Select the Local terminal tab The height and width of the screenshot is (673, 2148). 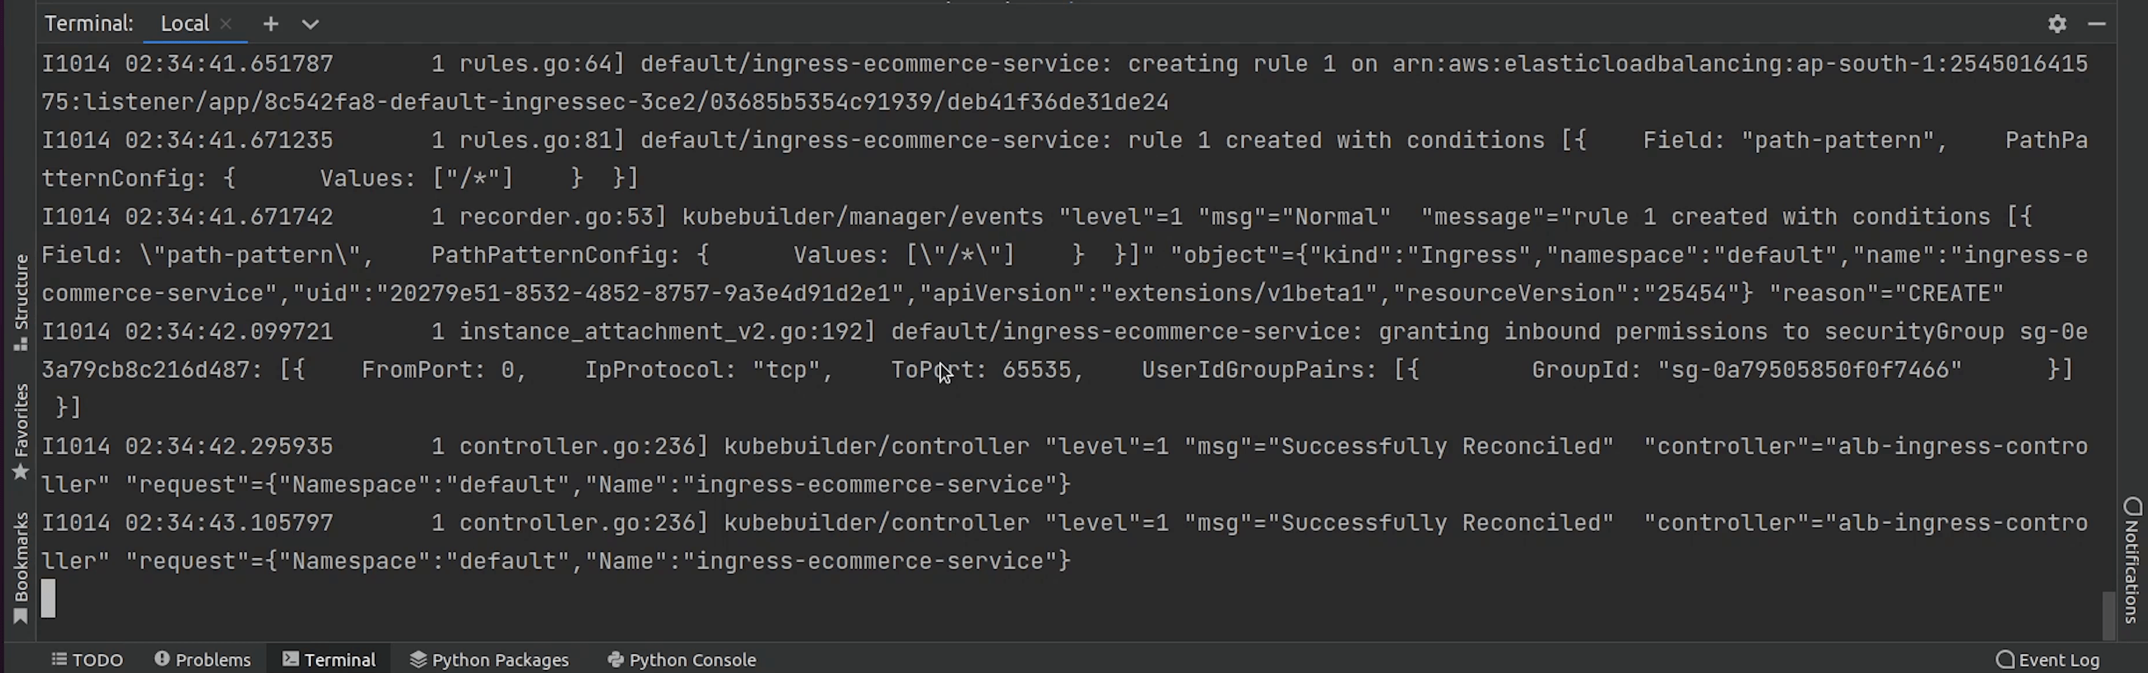[x=185, y=24]
